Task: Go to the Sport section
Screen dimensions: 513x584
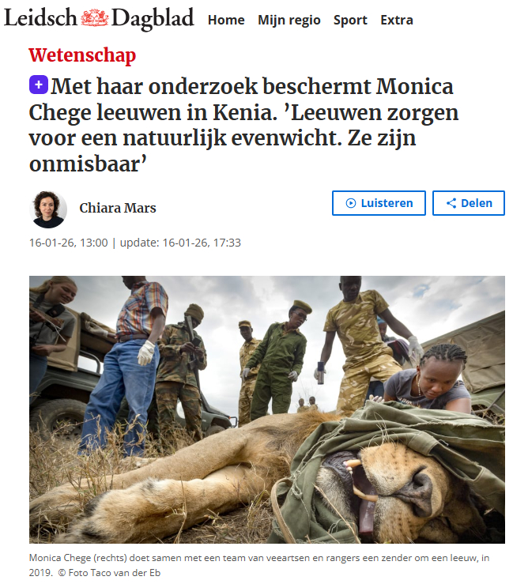Action: 350,20
